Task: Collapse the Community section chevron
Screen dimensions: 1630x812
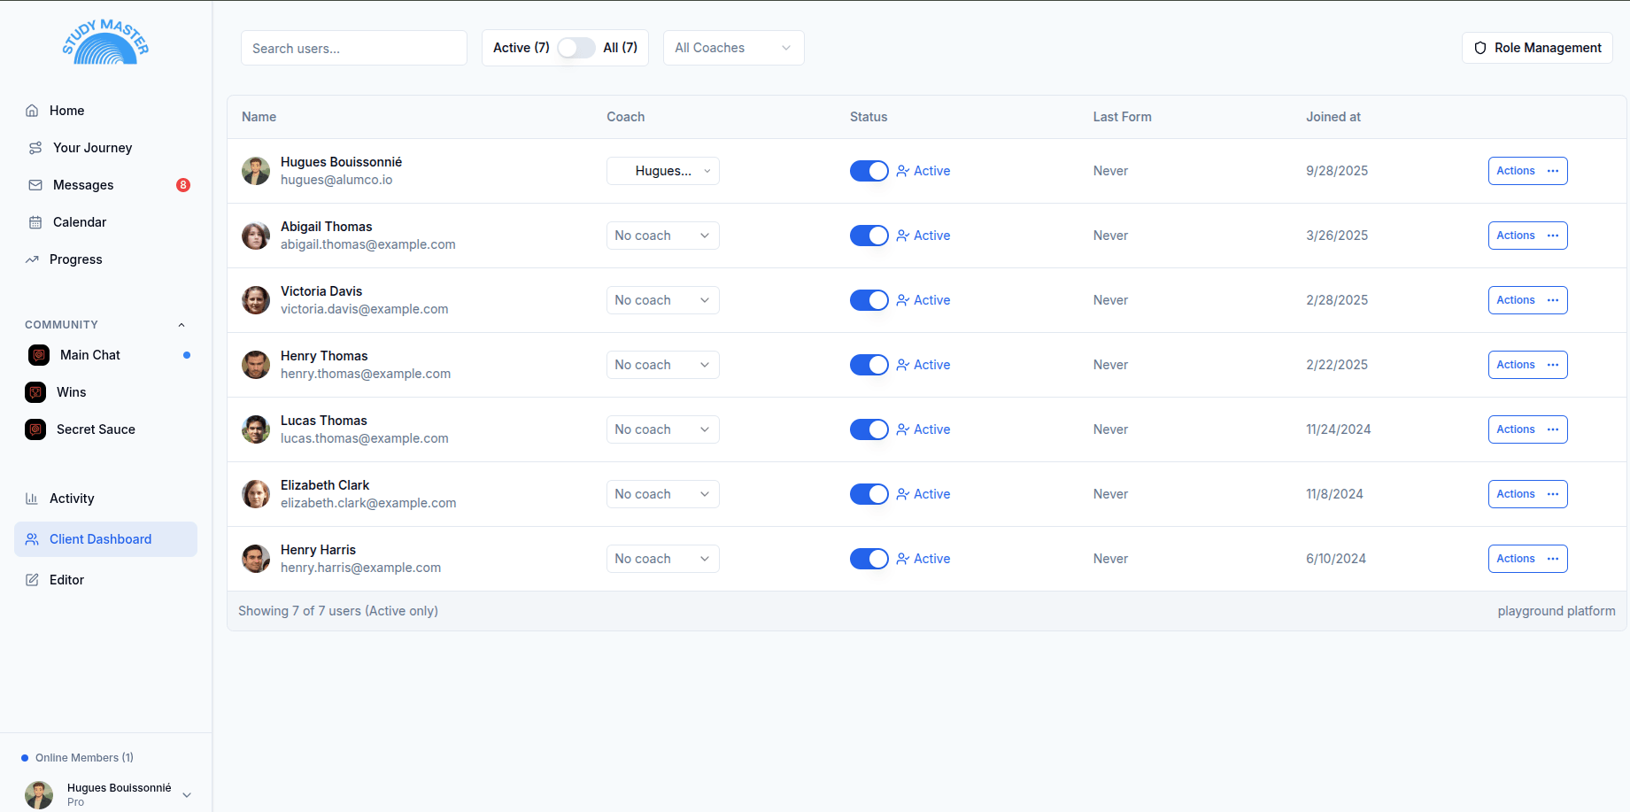Action: 182,324
